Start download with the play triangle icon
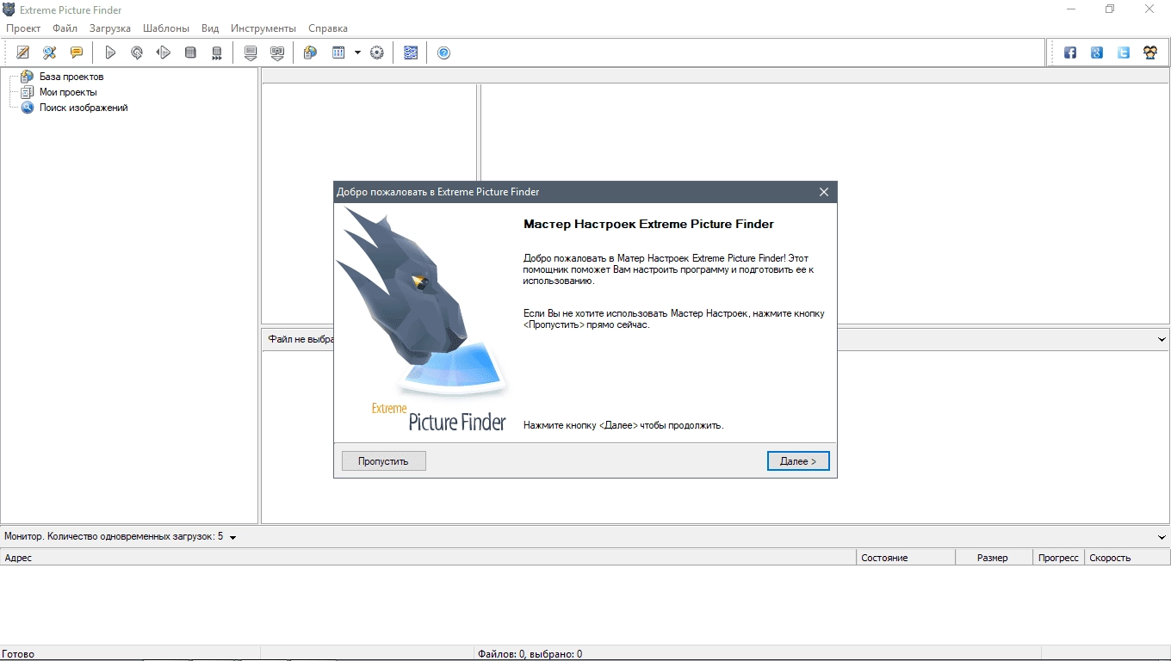1171x661 pixels. pyautogui.click(x=110, y=53)
